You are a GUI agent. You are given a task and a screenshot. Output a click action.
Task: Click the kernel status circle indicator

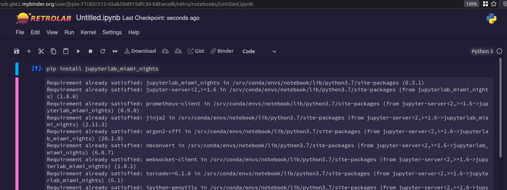[499, 51]
